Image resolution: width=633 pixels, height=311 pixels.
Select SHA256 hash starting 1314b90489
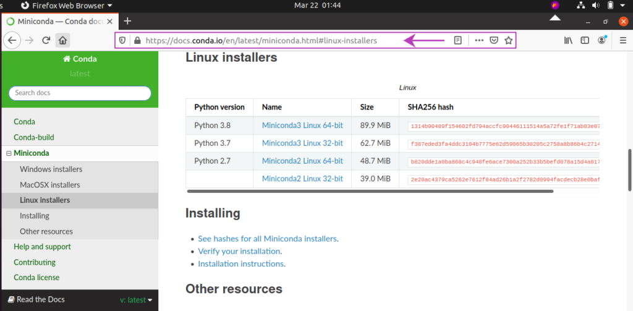[504, 126]
